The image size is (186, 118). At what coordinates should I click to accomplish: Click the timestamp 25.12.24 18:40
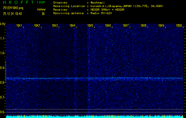(12, 14)
